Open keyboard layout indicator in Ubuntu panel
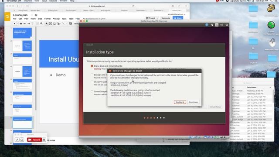Screen dimensions: 279x157 click(217, 25)
